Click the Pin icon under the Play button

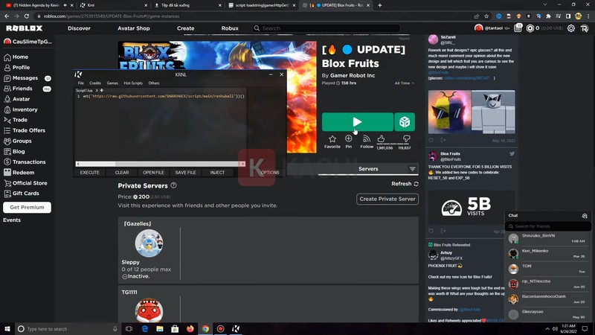click(348, 138)
